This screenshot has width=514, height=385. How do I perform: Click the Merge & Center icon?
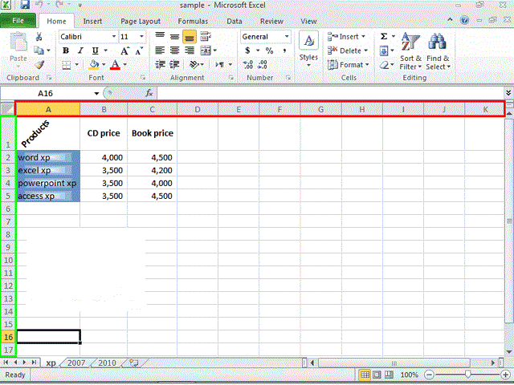click(x=206, y=51)
